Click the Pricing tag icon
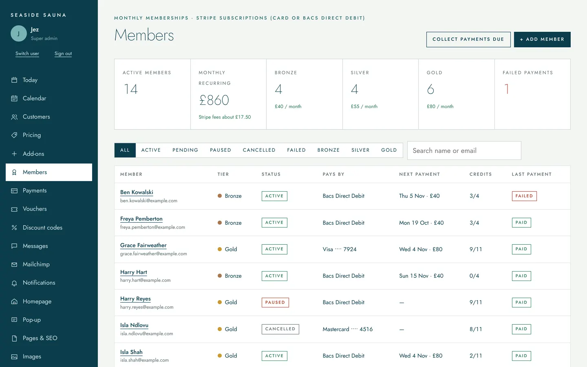Screen dimensions: 587x367 coord(14,135)
